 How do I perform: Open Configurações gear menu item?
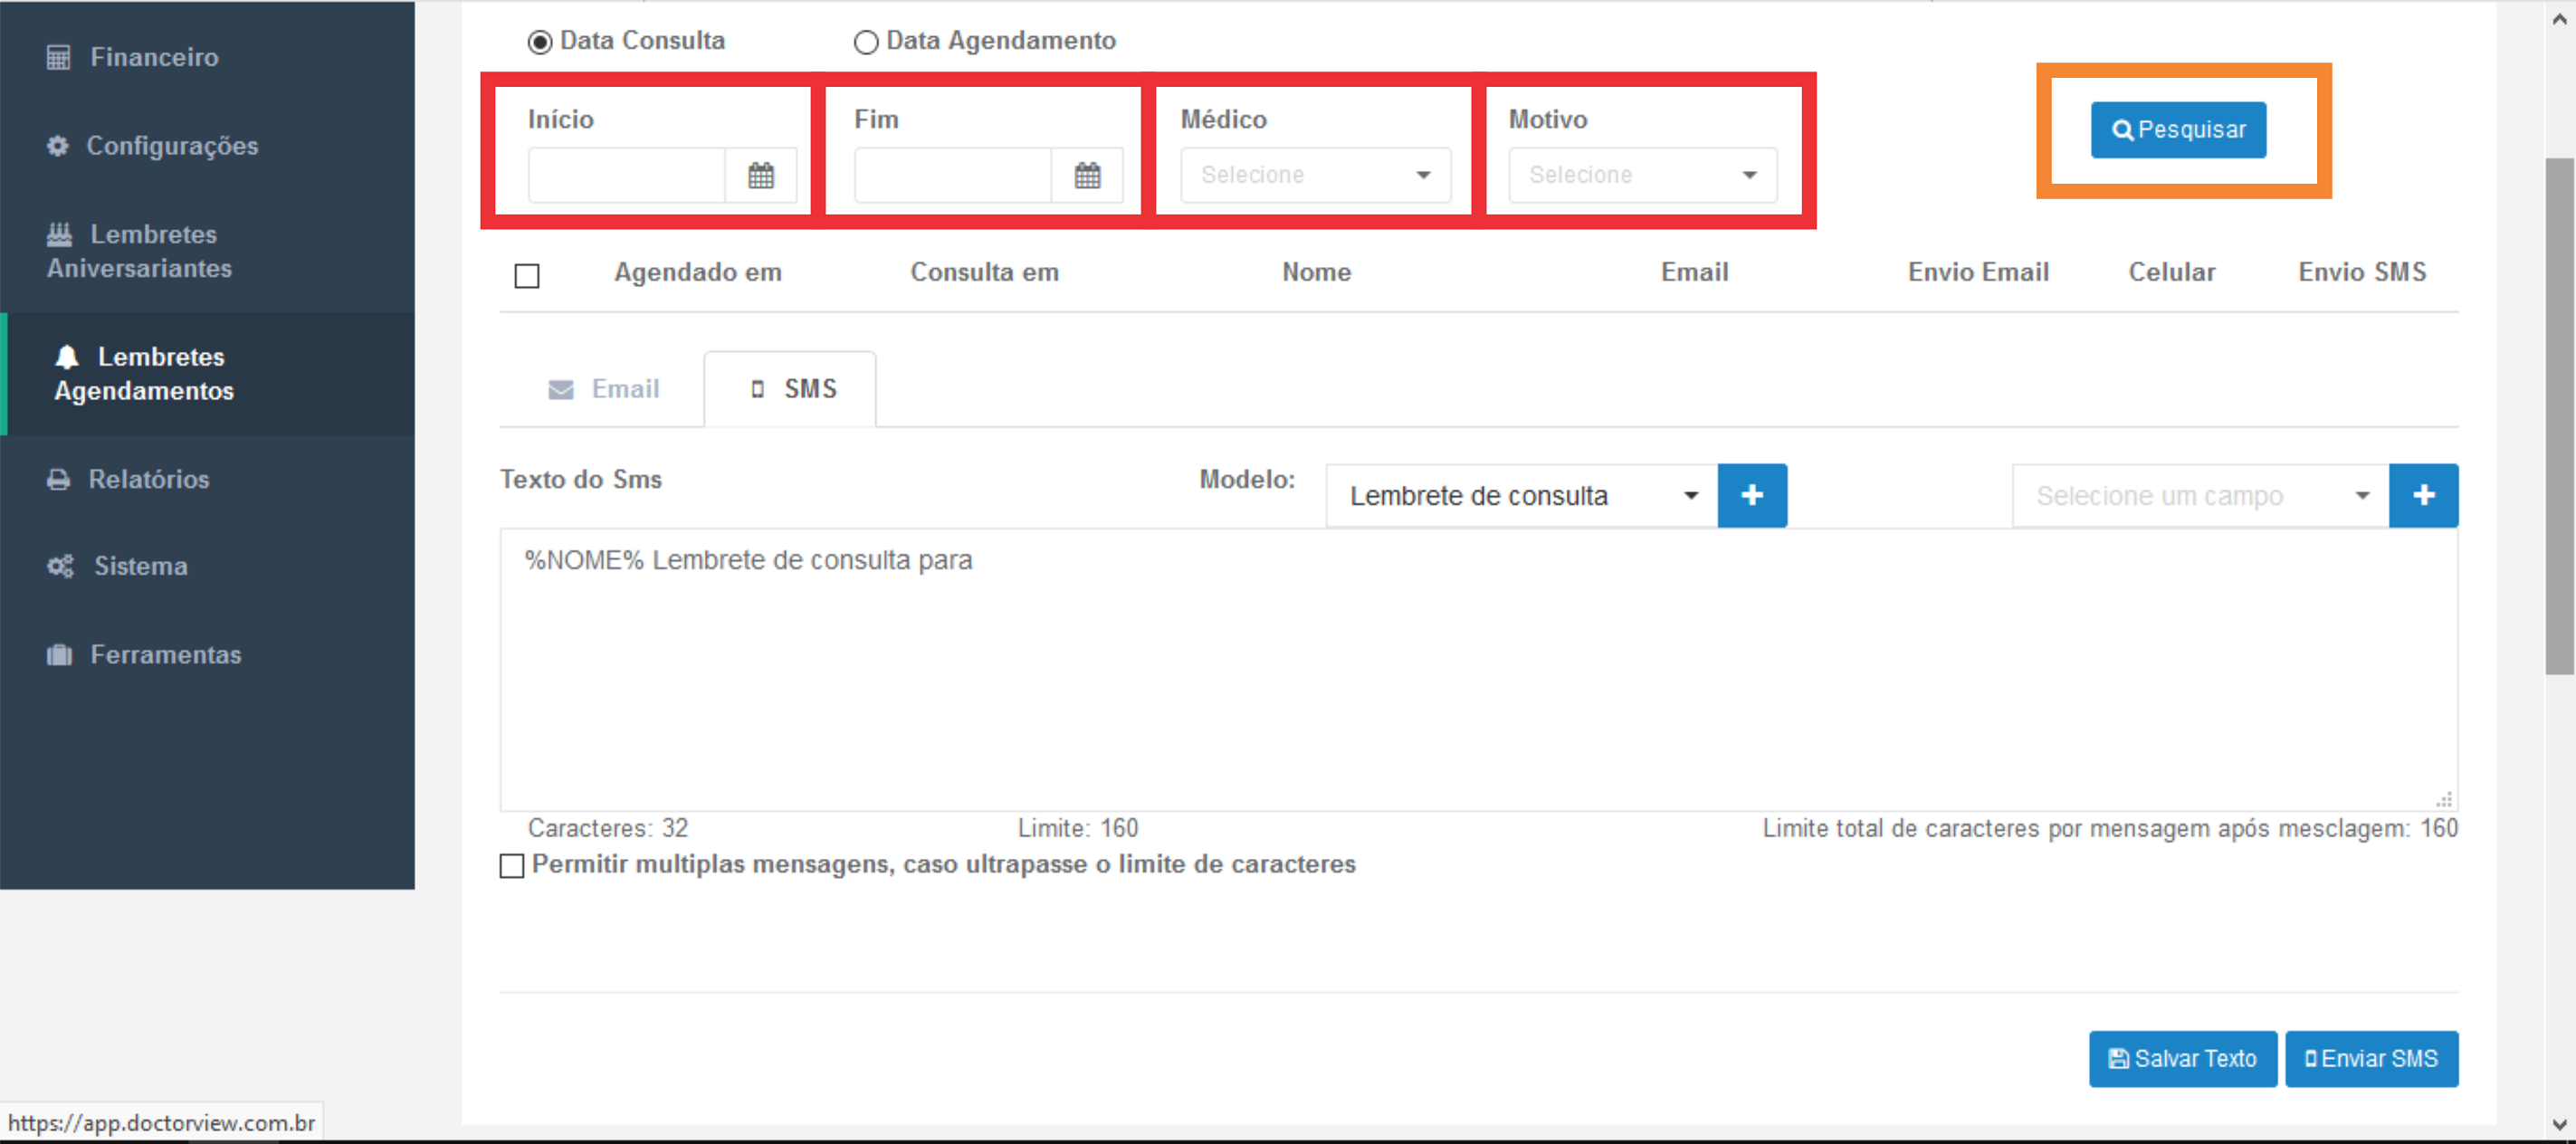point(171,146)
